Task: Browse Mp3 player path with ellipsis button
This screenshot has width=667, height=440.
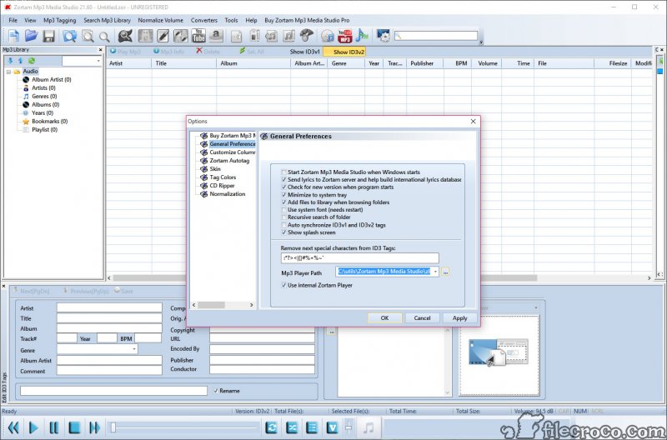Action: pyautogui.click(x=445, y=272)
